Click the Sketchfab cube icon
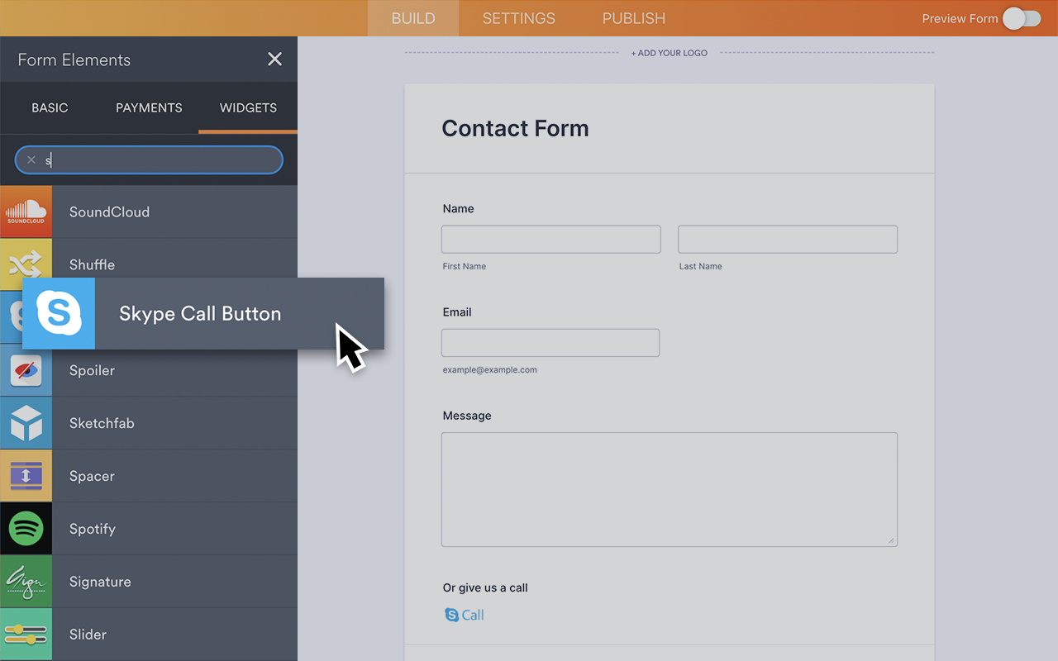 [26, 423]
